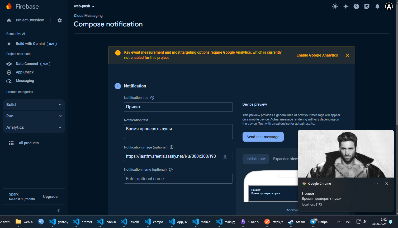398x228 pixels.
Task: Click the Cloud Messaging breadcrumb
Action: [88, 16]
